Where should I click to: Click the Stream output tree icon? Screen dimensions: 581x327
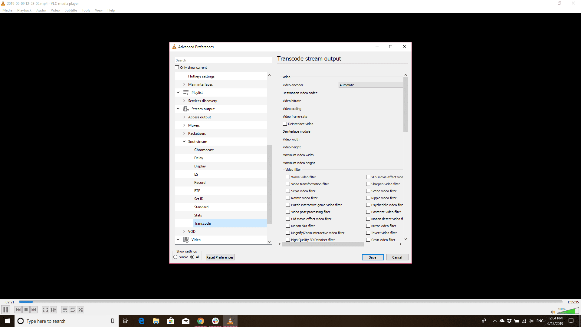[186, 109]
